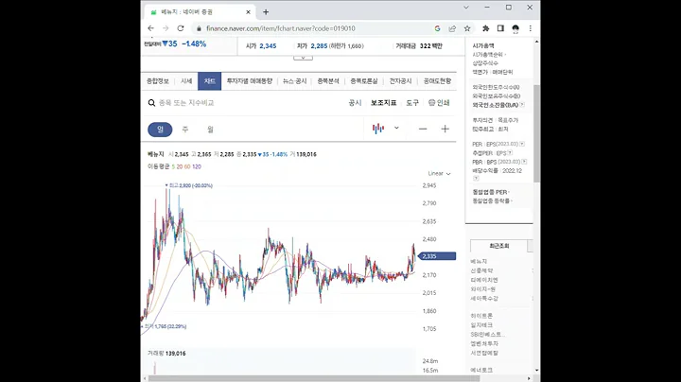
Task: Print the chart using 인쇄
Action: point(439,103)
